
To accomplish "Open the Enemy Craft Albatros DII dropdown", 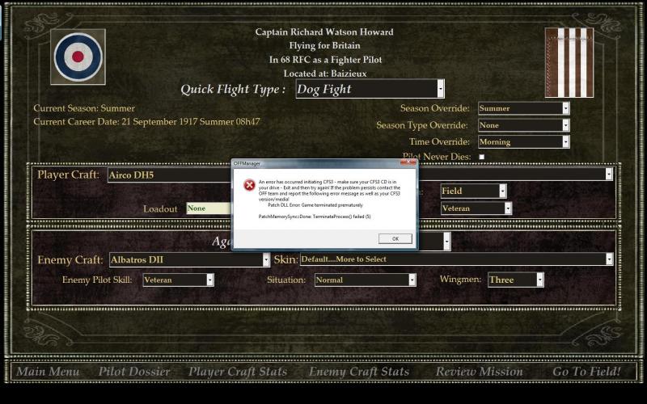I will (189, 259).
